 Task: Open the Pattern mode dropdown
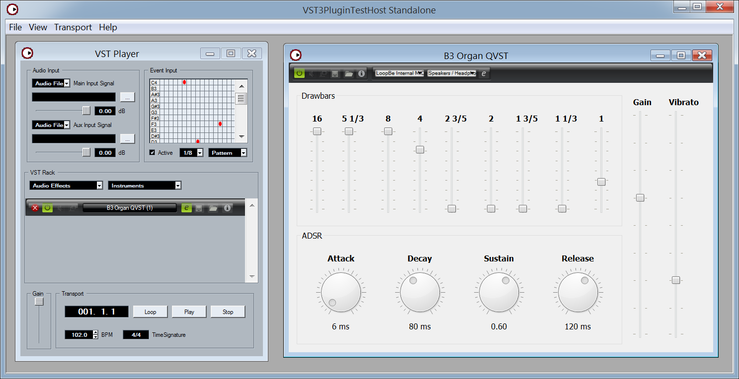[228, 153]
